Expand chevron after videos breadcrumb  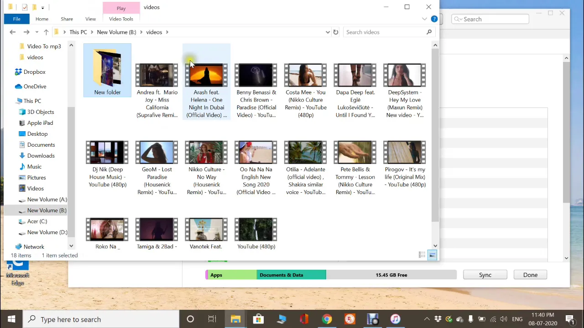pos(167,32)
